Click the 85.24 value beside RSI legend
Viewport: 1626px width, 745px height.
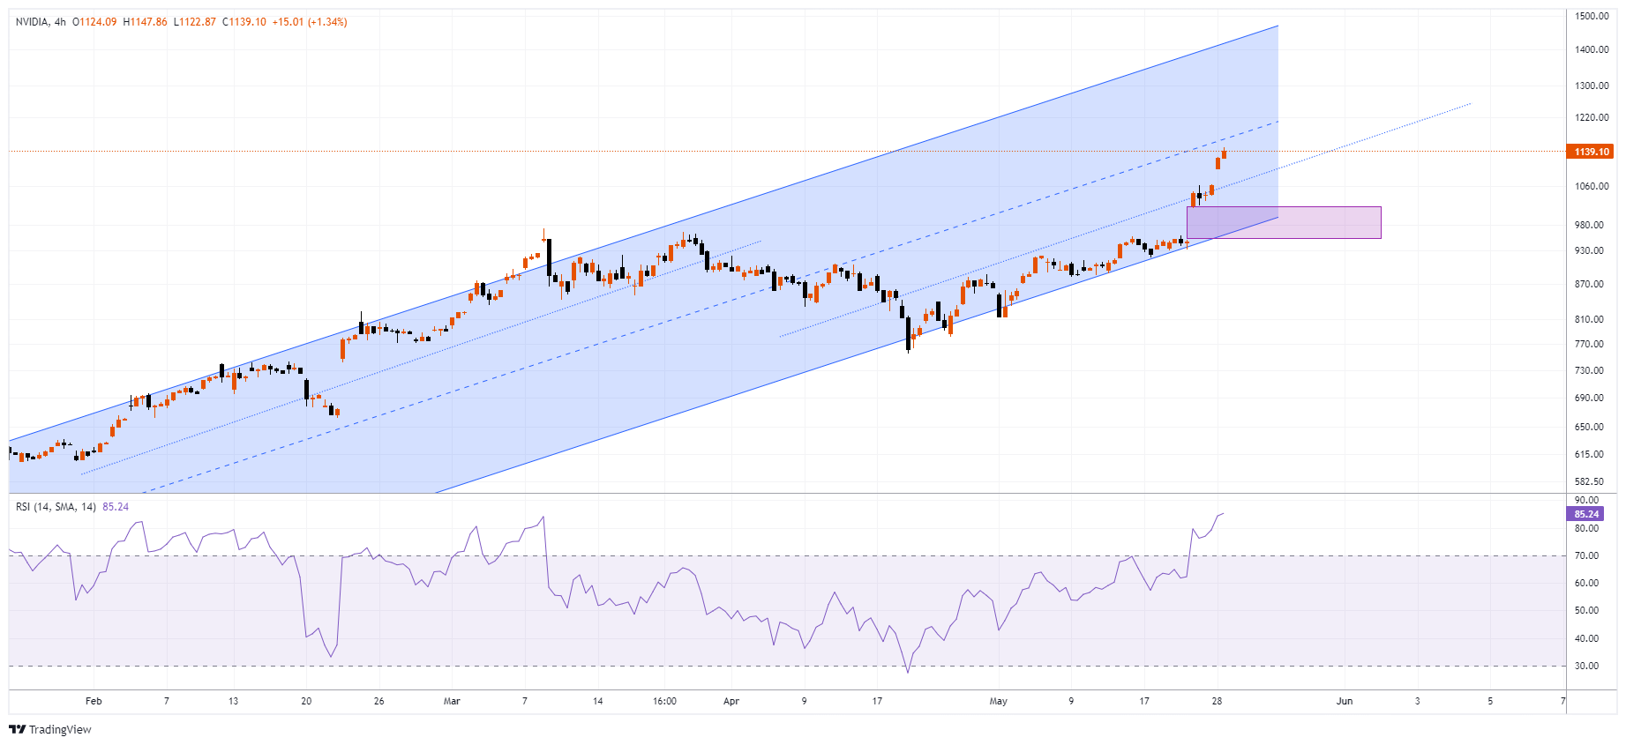(x=116, y=507)
